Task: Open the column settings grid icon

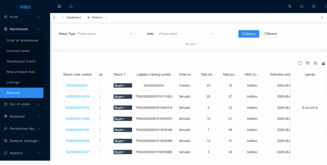Action: [x=308, y=63]
